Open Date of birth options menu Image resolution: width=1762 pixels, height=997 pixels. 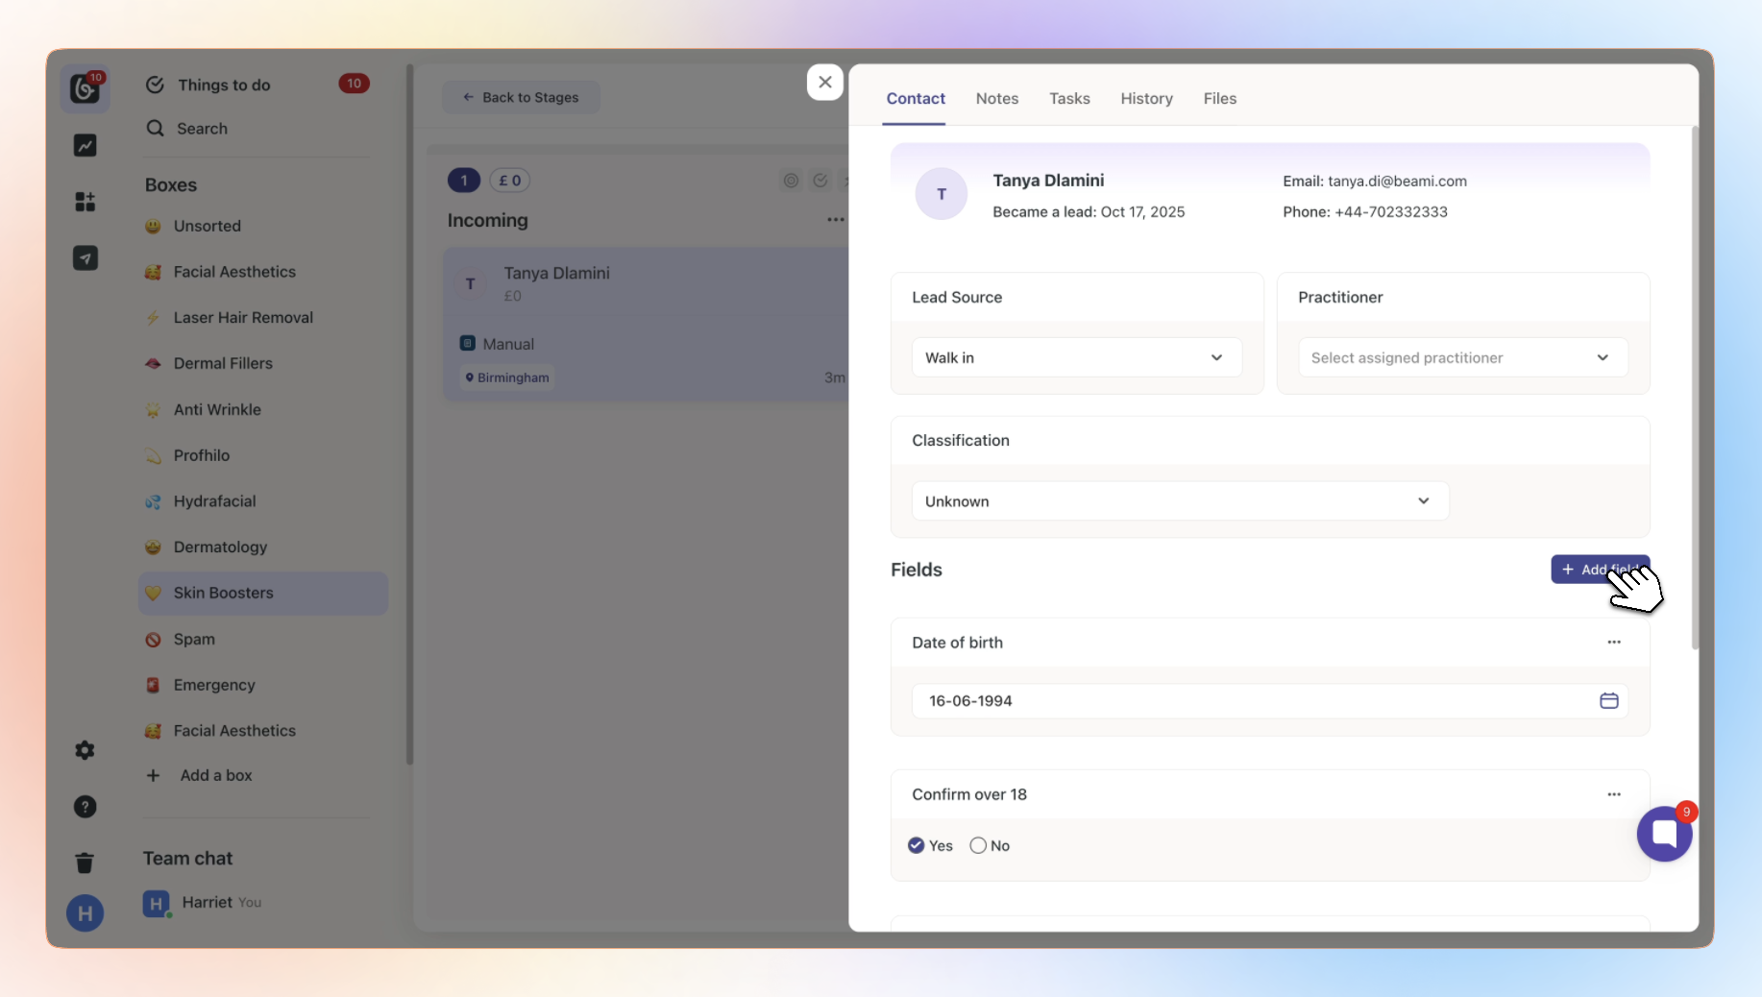[x=1614, y=643]
